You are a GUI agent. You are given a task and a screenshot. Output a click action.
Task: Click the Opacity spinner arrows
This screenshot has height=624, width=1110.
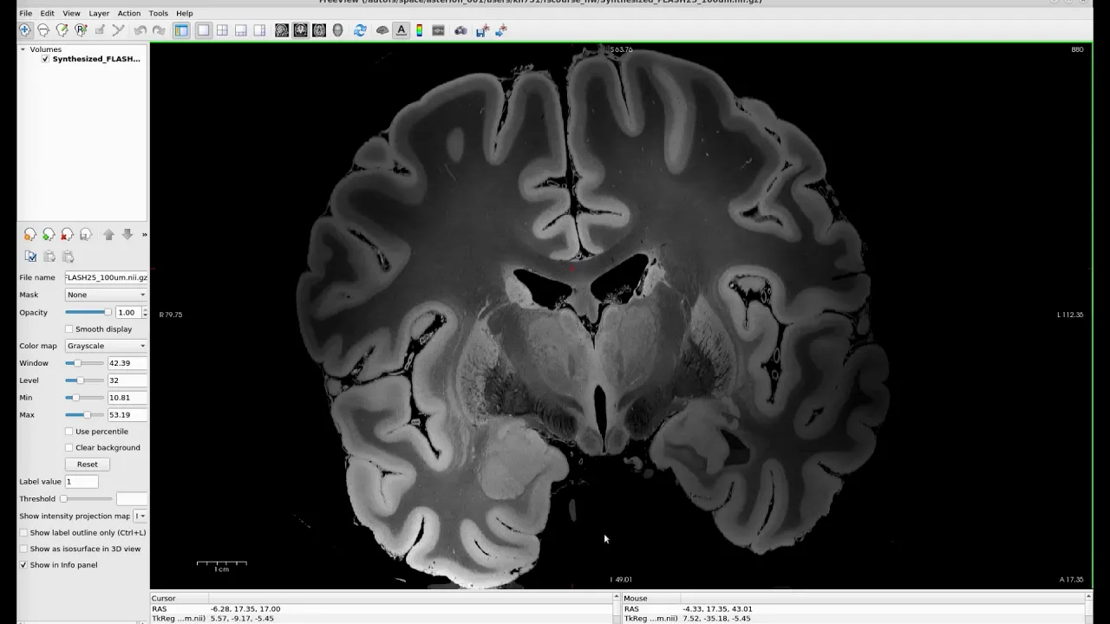point(145,313)
